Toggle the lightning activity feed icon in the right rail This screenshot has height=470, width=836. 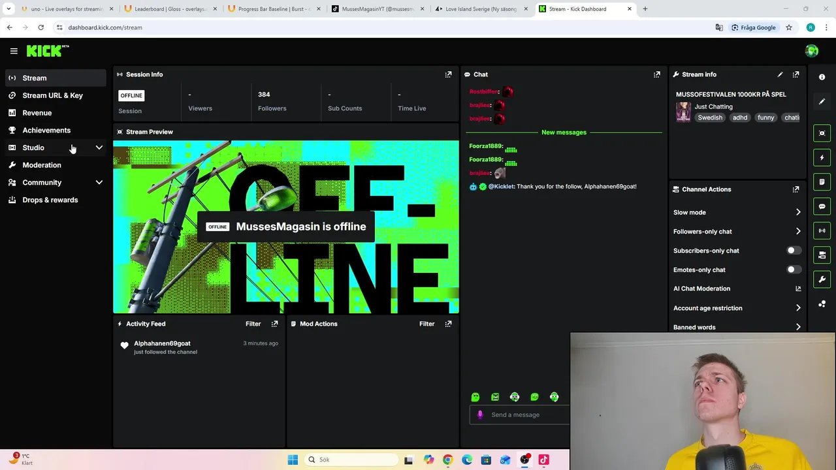click(x=822, y=157)
